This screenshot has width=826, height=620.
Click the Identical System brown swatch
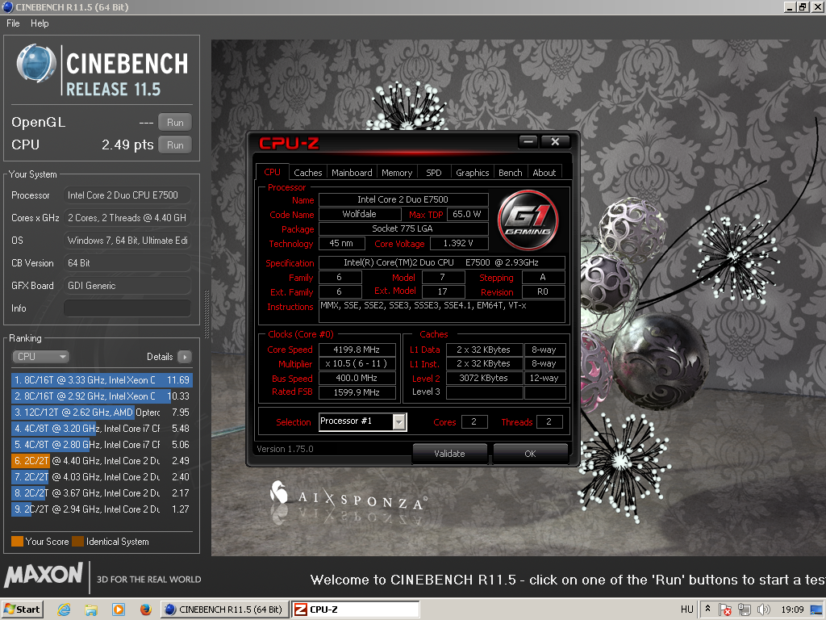coord(78,542)
